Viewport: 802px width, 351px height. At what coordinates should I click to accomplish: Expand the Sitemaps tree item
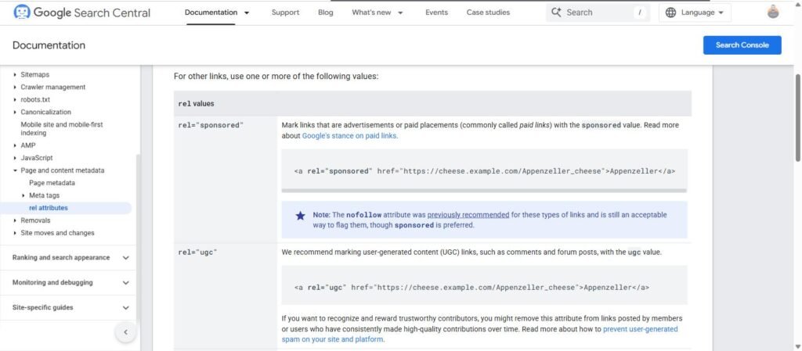click(x=16, y=74)
